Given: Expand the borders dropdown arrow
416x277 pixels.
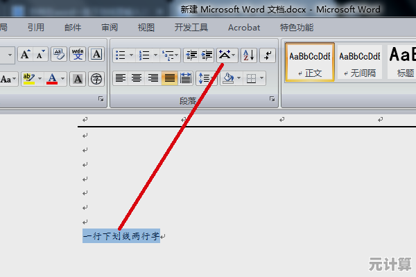Looking at the screenshot, I should point(262,78).
